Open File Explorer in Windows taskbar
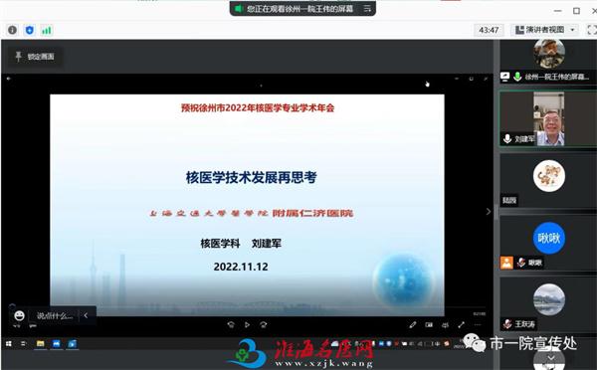This screenshot has width=597, height=370. click(40, 344)
